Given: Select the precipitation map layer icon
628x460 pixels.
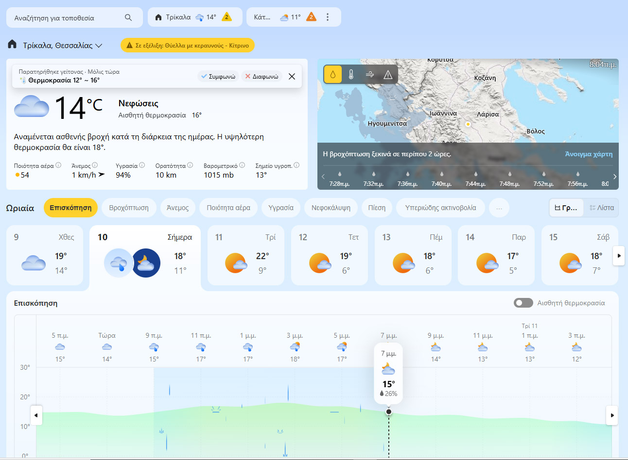Looking at the screenshot, I should point(333,75).
